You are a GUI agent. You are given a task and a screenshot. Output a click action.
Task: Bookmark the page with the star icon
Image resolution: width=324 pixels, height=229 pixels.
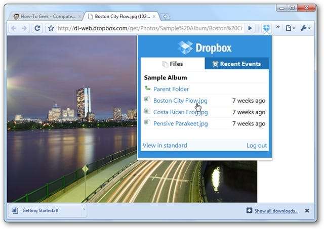(51, 28)
